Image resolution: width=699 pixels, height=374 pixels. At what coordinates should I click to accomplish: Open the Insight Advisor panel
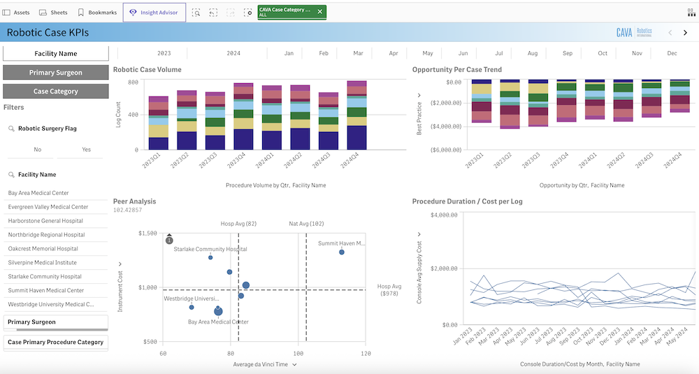point(154,13)
